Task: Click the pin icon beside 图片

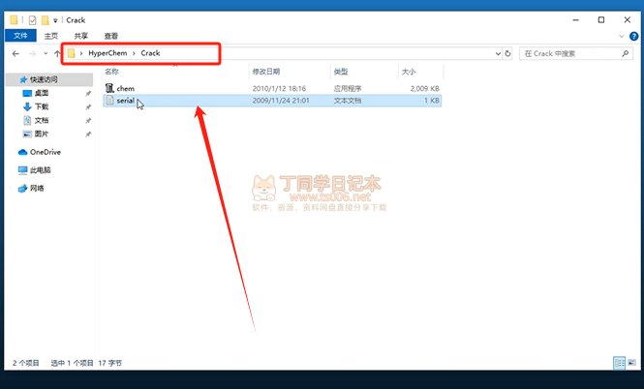Action: (x=88, y=135)
